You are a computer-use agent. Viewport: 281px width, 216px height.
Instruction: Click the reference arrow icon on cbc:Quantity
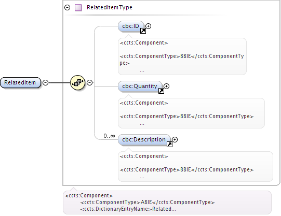[162, 91]
